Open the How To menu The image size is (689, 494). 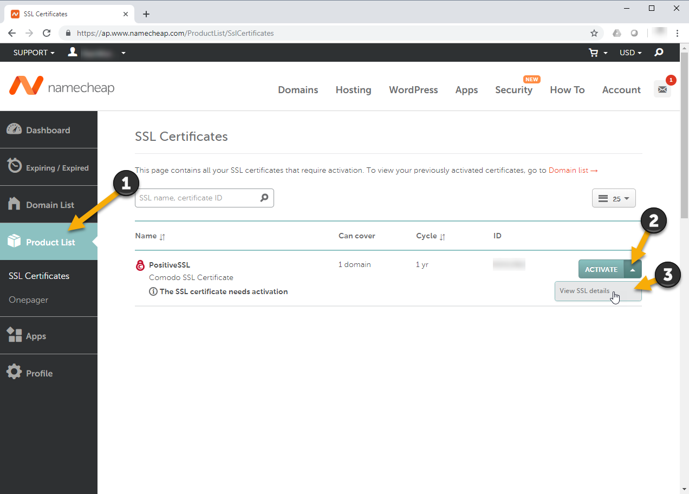(x=567, y=90)
